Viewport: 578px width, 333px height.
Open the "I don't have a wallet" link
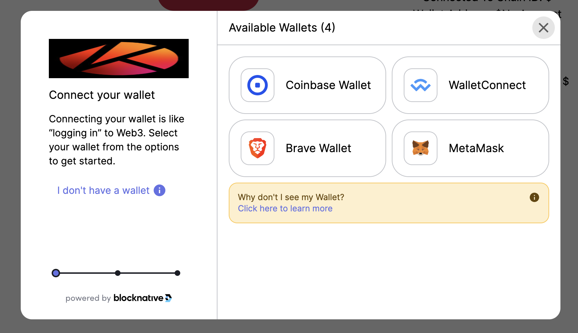click(x=103, y=190)
